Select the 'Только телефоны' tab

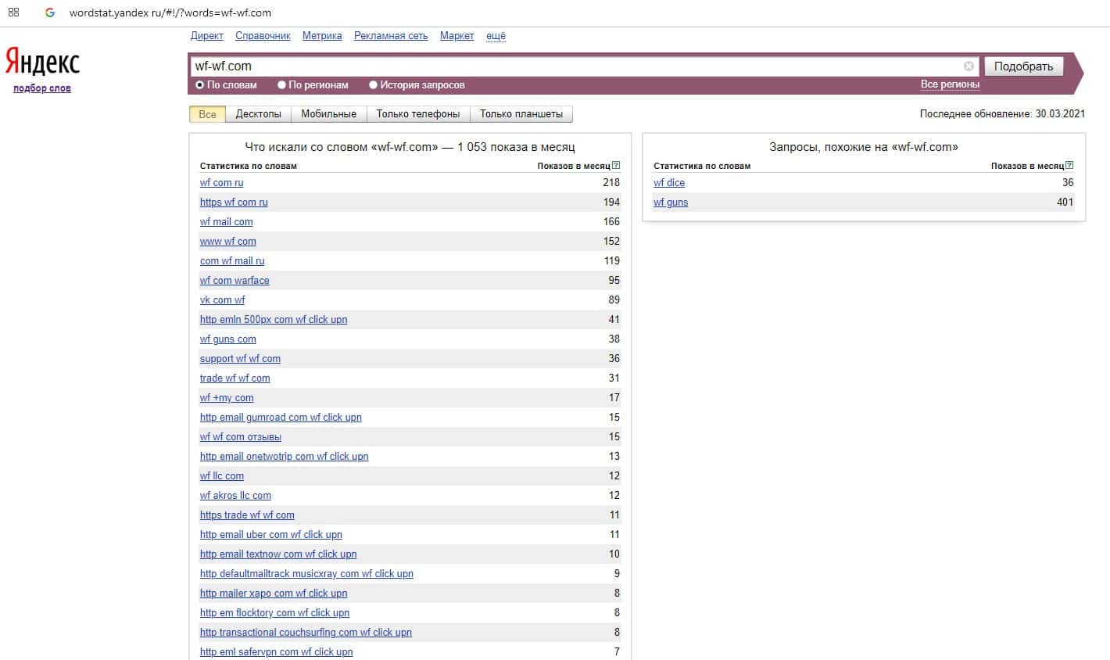point(417,114)
